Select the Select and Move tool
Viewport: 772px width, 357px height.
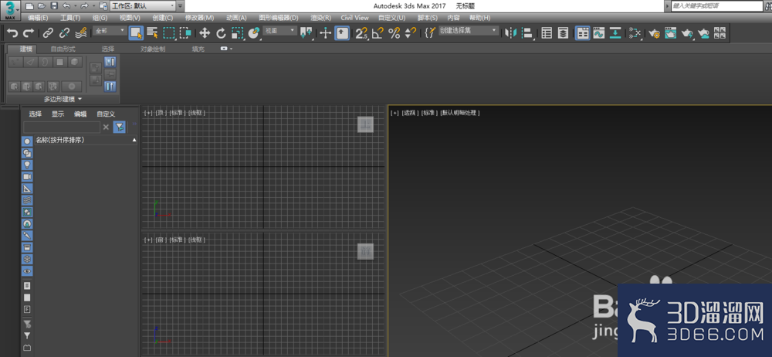[205, 33]
